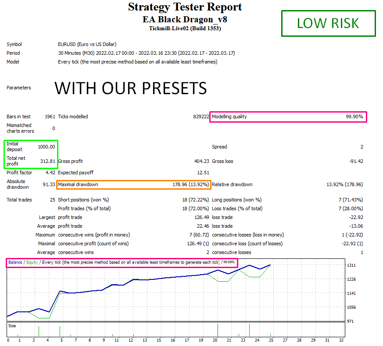Click Gross profit value 404.23
383x346 pixels.
201,161
